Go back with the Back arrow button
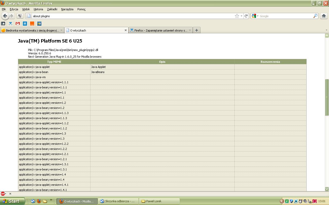The image size is (329, 205). pos(5,16)
